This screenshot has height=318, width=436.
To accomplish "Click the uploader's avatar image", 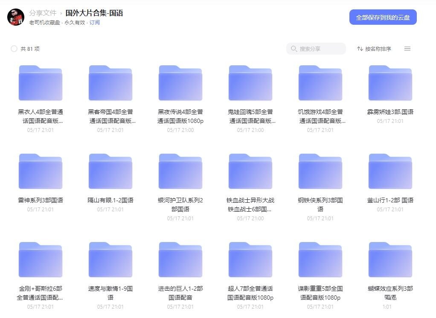I will pos(15,16).
